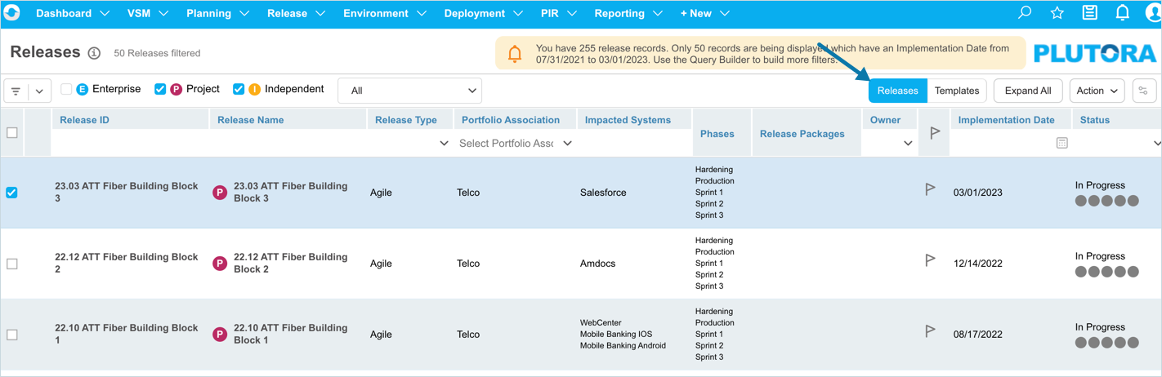Open the Action dropdown menu
Screen dimensions: 1162x377
pos(1097,91)
